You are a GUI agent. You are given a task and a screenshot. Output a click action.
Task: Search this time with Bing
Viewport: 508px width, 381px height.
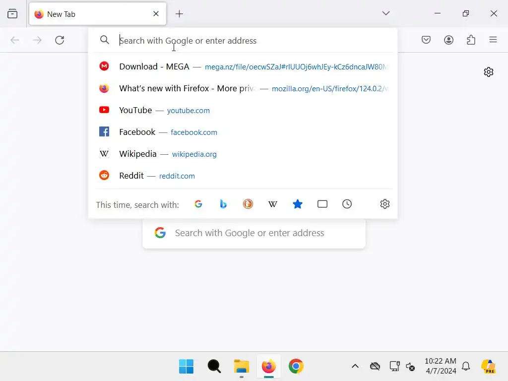[223, 204]
